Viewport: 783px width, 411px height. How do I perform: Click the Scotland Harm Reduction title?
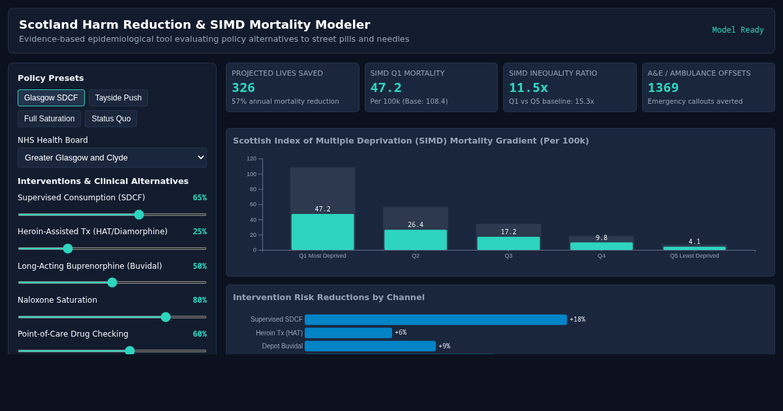click(194, 25)
